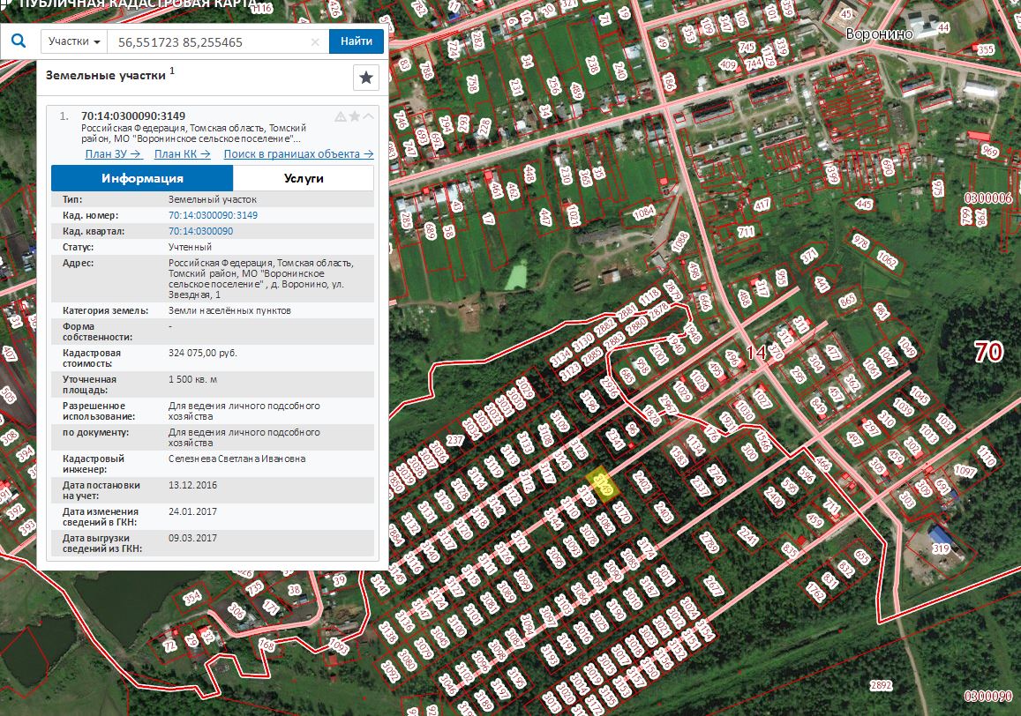The image size is (1021, 716).
Task: Click the export date 09.03.2017
Action: tap(192, 538)
